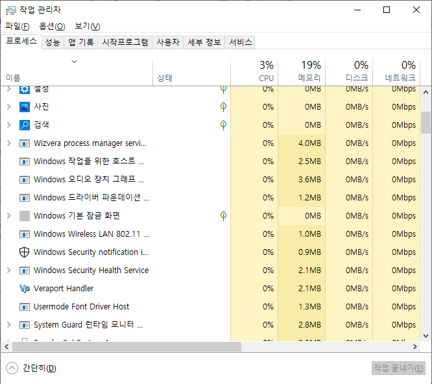
Task: Click the 작업 관리자 title bar icon
Action: click(11, 10)
